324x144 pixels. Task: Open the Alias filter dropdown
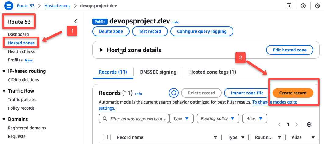[255, 119]
